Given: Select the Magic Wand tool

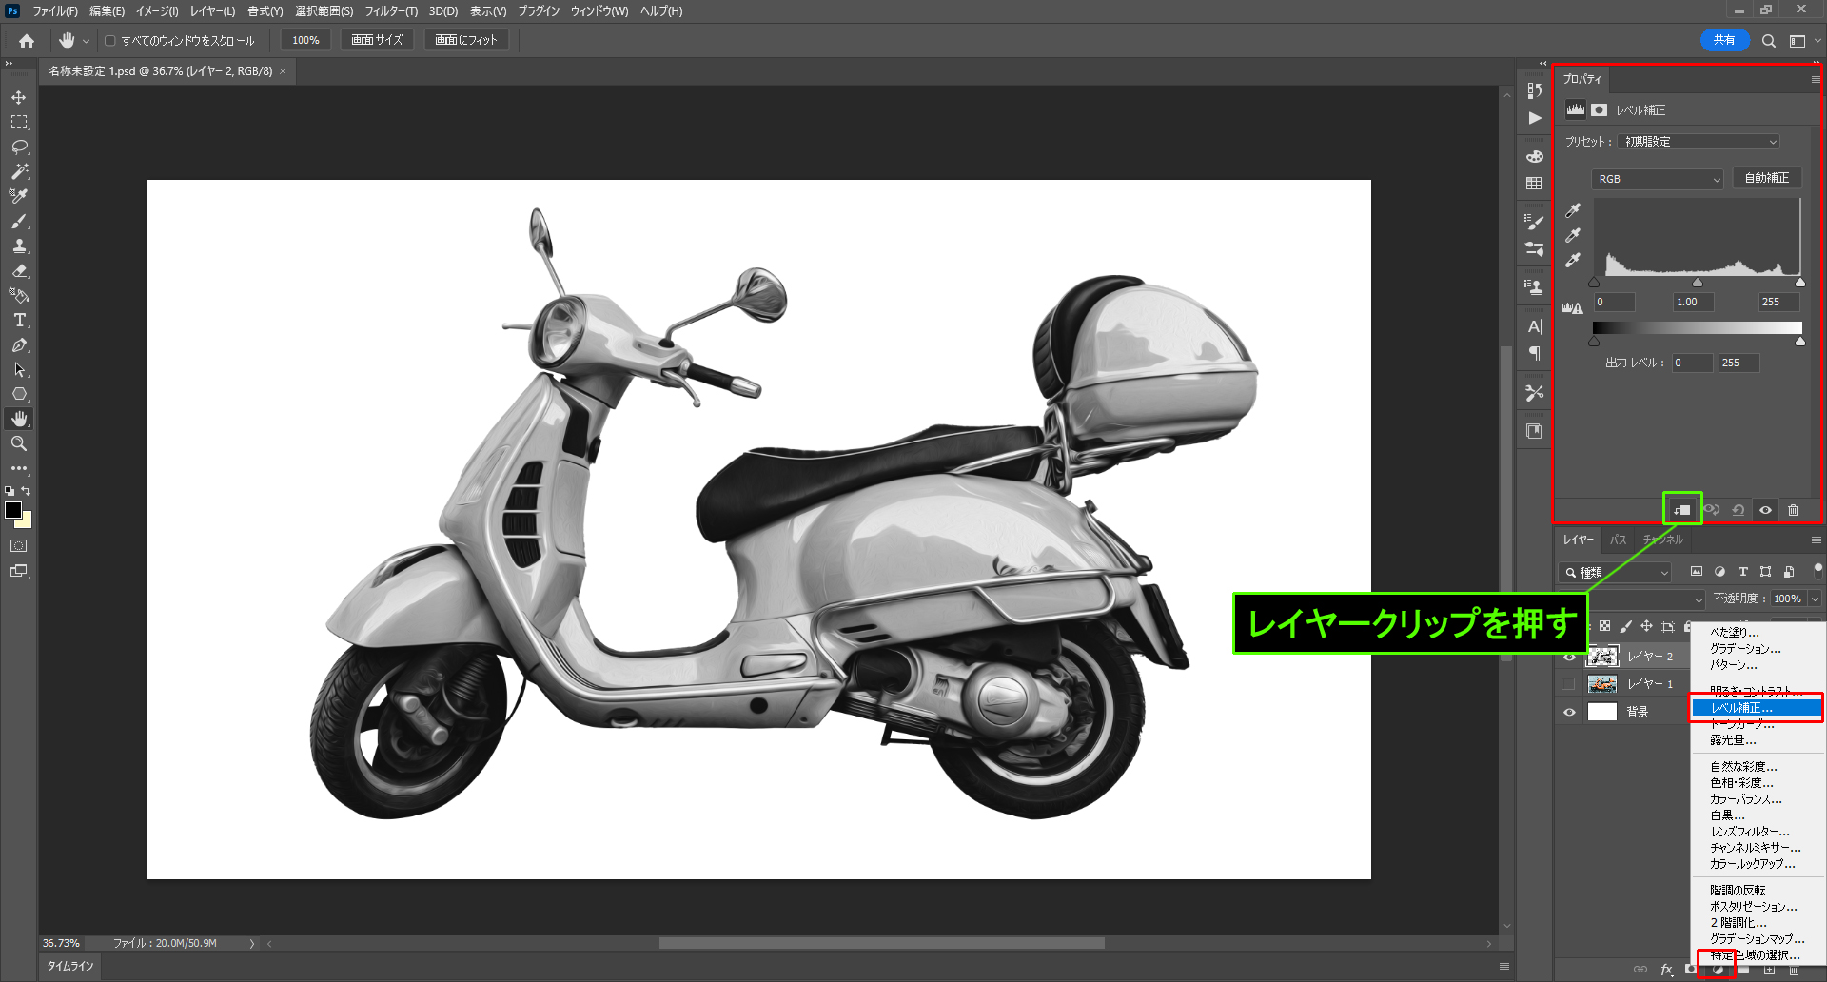Looking at the screenshot, I should (x=19, y=171).
